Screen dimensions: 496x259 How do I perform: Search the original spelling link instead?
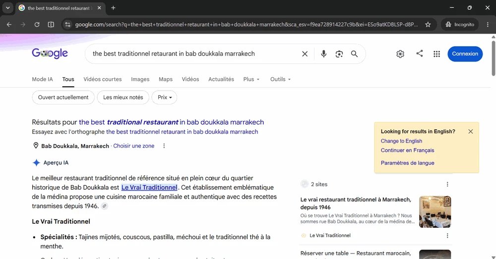coord(182,132)
